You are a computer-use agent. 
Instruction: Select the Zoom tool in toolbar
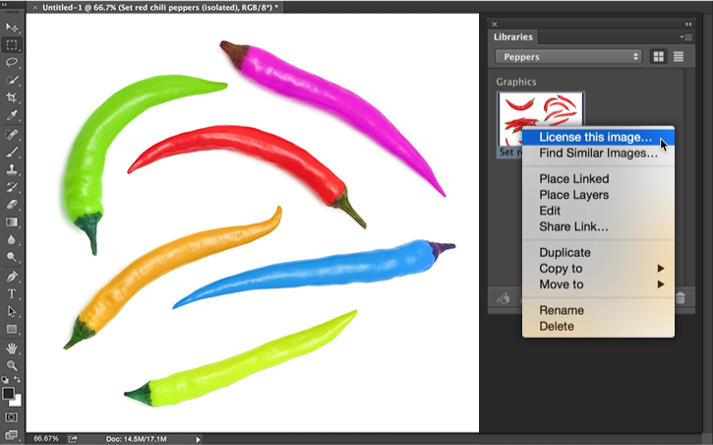tap(12, 365)
